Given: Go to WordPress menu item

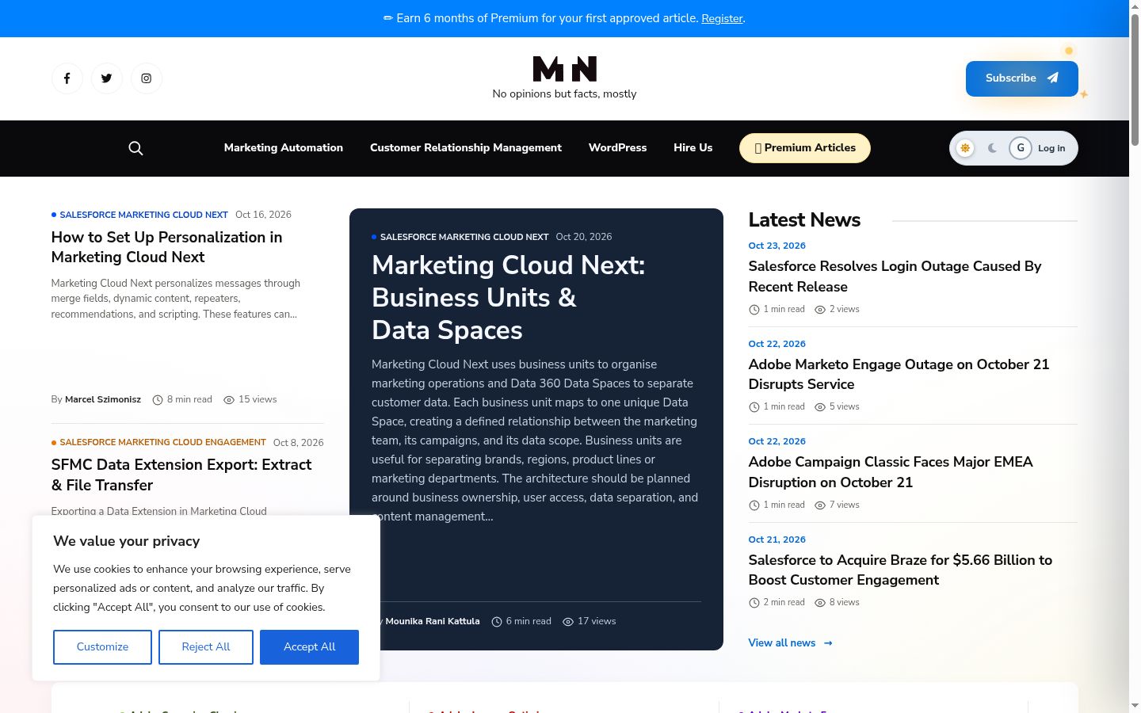Looking at the screenshot, I should point(617,148).
